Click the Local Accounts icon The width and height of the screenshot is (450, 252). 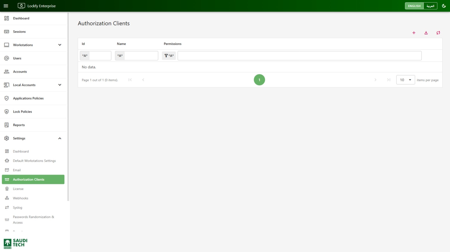tap(7, 85)
